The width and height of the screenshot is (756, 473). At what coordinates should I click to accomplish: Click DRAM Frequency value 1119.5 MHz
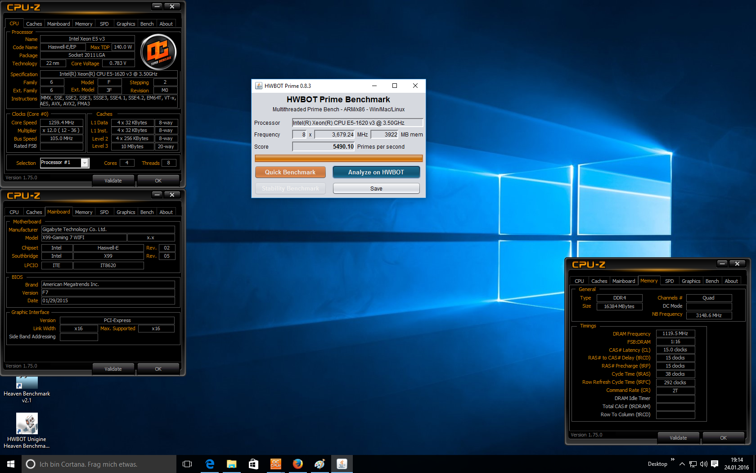coord(675,334)
